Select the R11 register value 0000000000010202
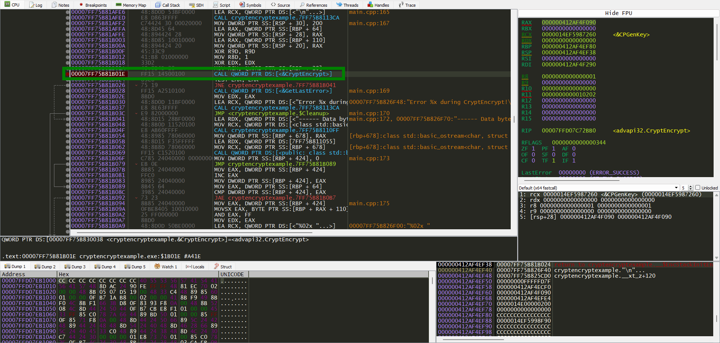The height and width of the screenshot is (343, 720). tap(568, 95)
